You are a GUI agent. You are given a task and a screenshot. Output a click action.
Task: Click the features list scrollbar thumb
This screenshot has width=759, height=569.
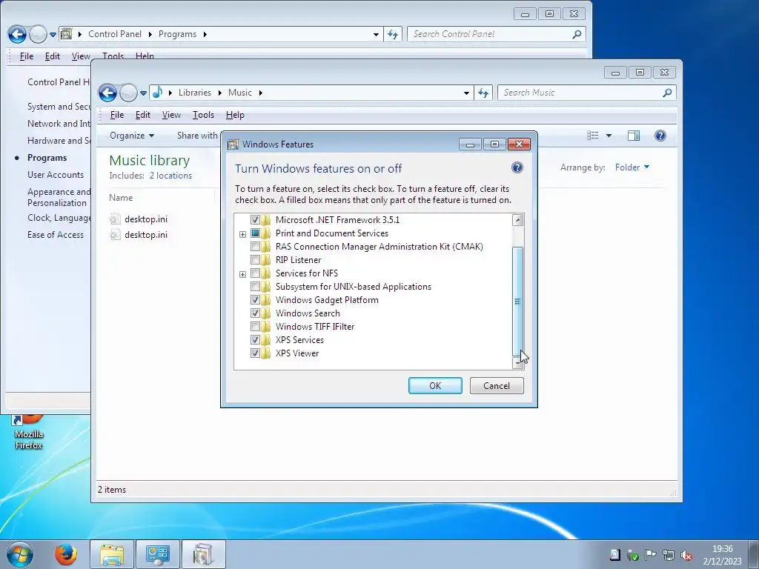tap(517, 302)
